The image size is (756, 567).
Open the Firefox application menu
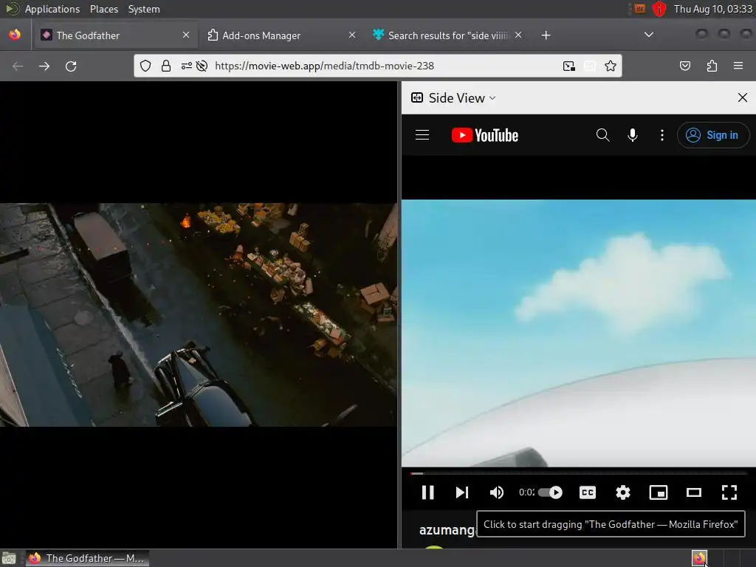tap(738, 66)
